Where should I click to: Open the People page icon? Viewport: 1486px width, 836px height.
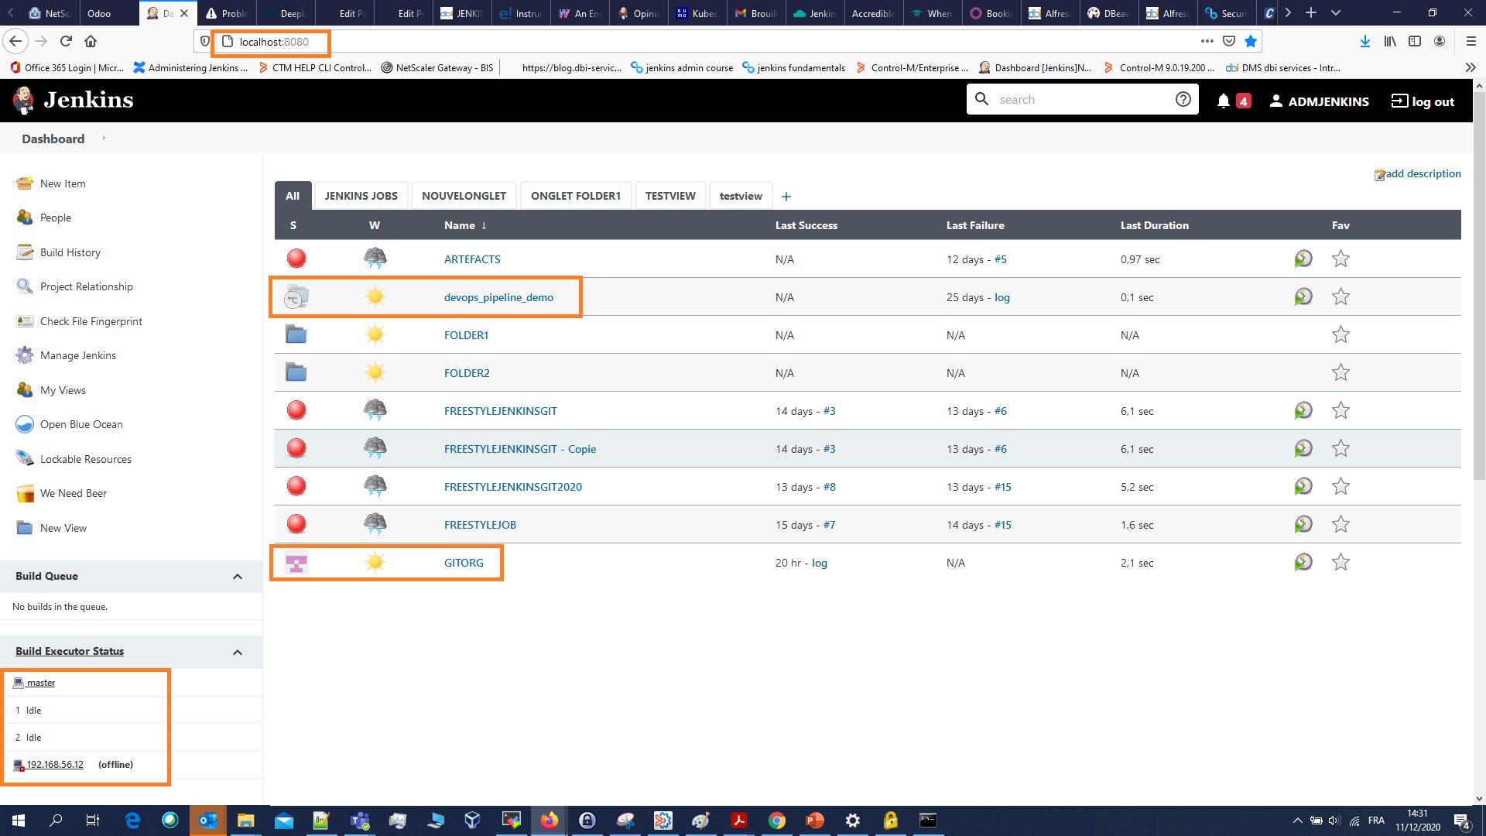pos(25,218)
